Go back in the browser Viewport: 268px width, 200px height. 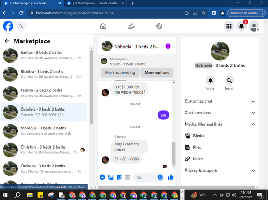[5, 13]
